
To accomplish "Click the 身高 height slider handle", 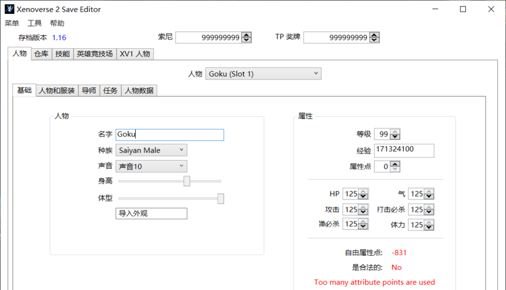I will coord(187,181).
